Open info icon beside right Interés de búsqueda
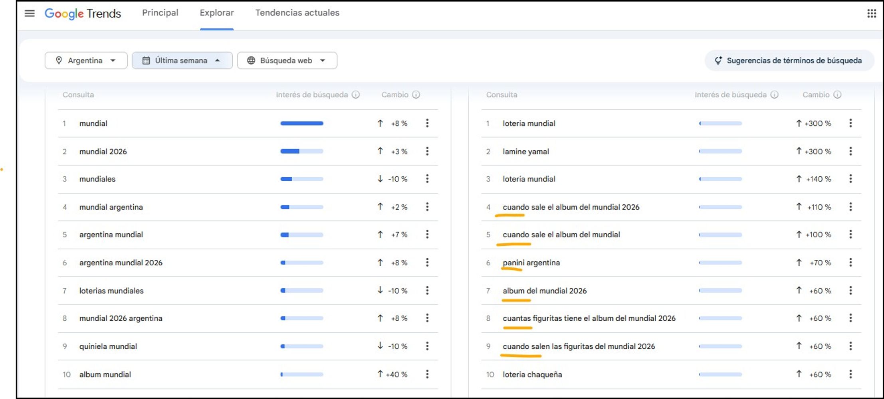Viewport: 884px width, 399px height. tap(774, 95)
